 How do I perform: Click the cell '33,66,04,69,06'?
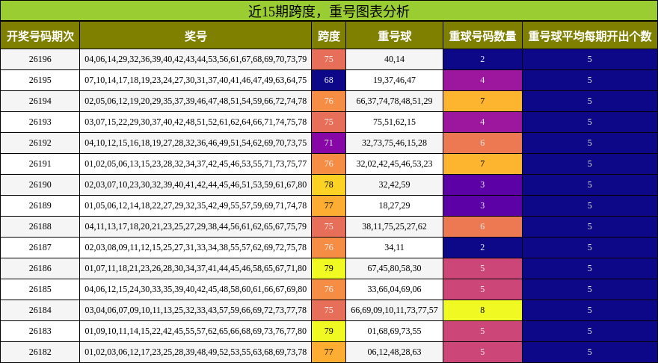pos(395,290)
